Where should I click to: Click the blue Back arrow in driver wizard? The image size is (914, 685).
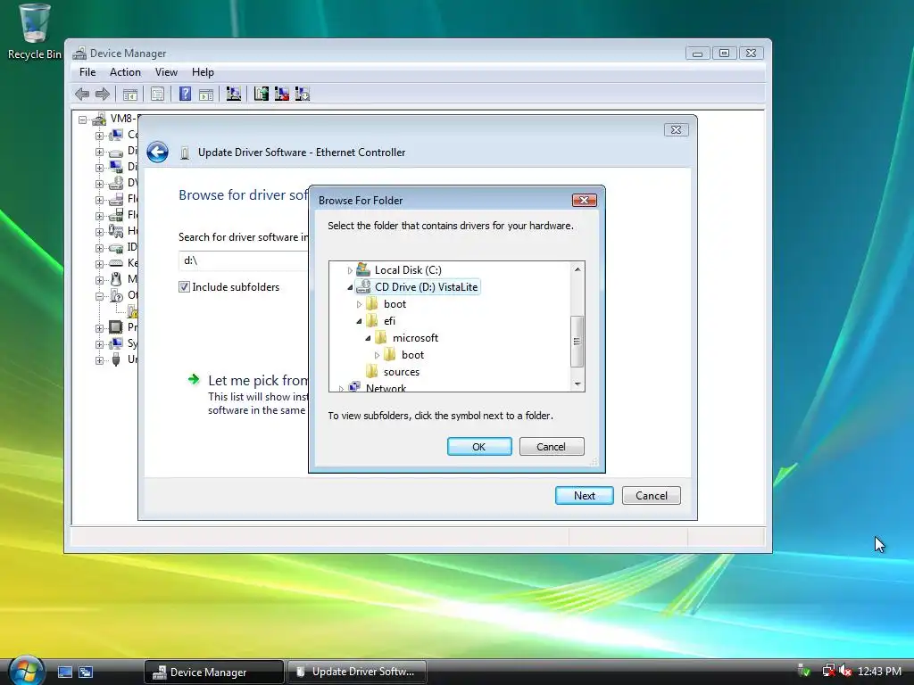[157, 153]
